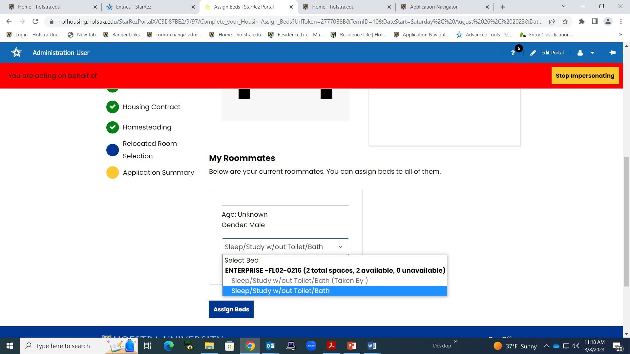Viewport: 630px width, 354px height.
Task: Click the pin icon in portal header
Action: [x=612, y=52]
